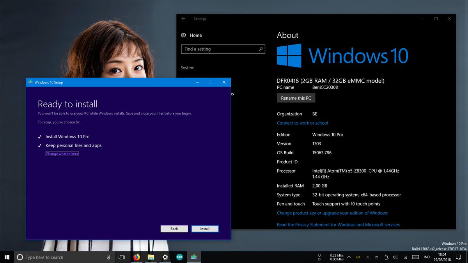Open File Explorer from the taskbar
The width and height of the screenshot is (468, 263).
(151, 257)
